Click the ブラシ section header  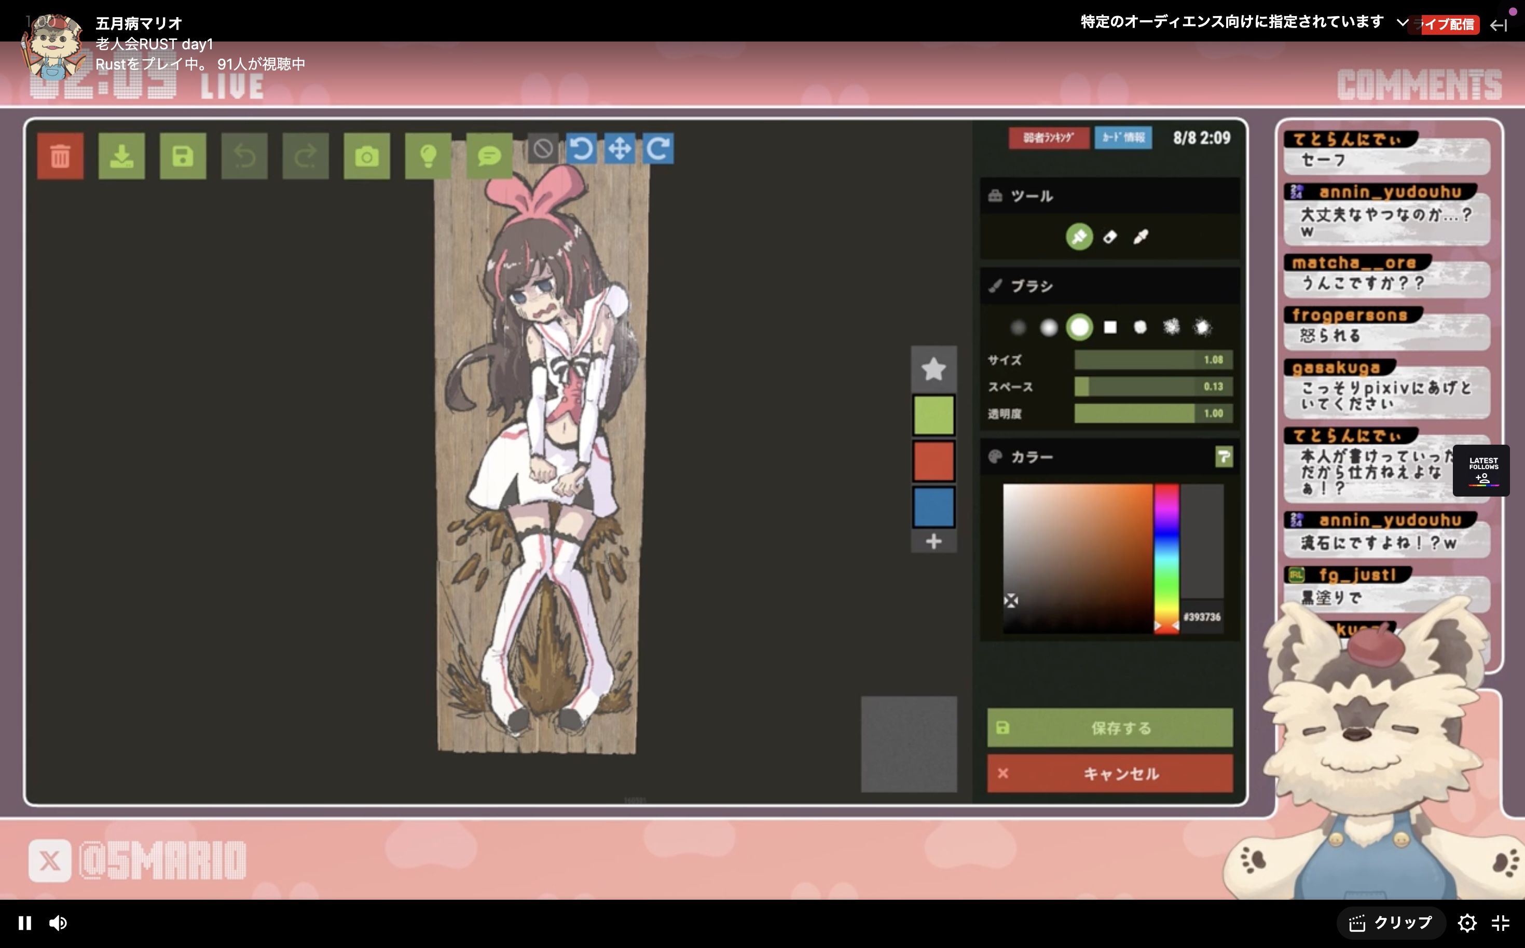pos(1110,286)
